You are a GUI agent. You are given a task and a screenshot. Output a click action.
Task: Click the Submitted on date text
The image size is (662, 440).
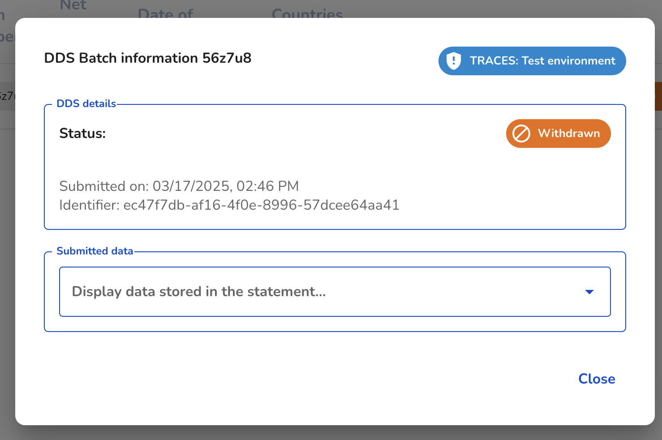179,186
